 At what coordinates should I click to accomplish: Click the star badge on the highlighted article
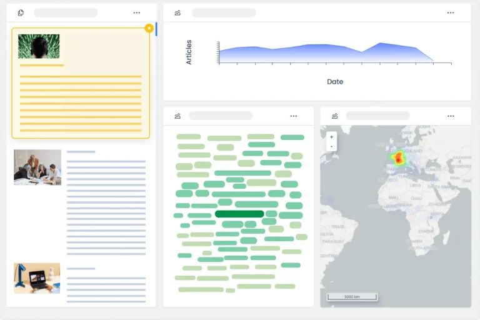point(149,28)
